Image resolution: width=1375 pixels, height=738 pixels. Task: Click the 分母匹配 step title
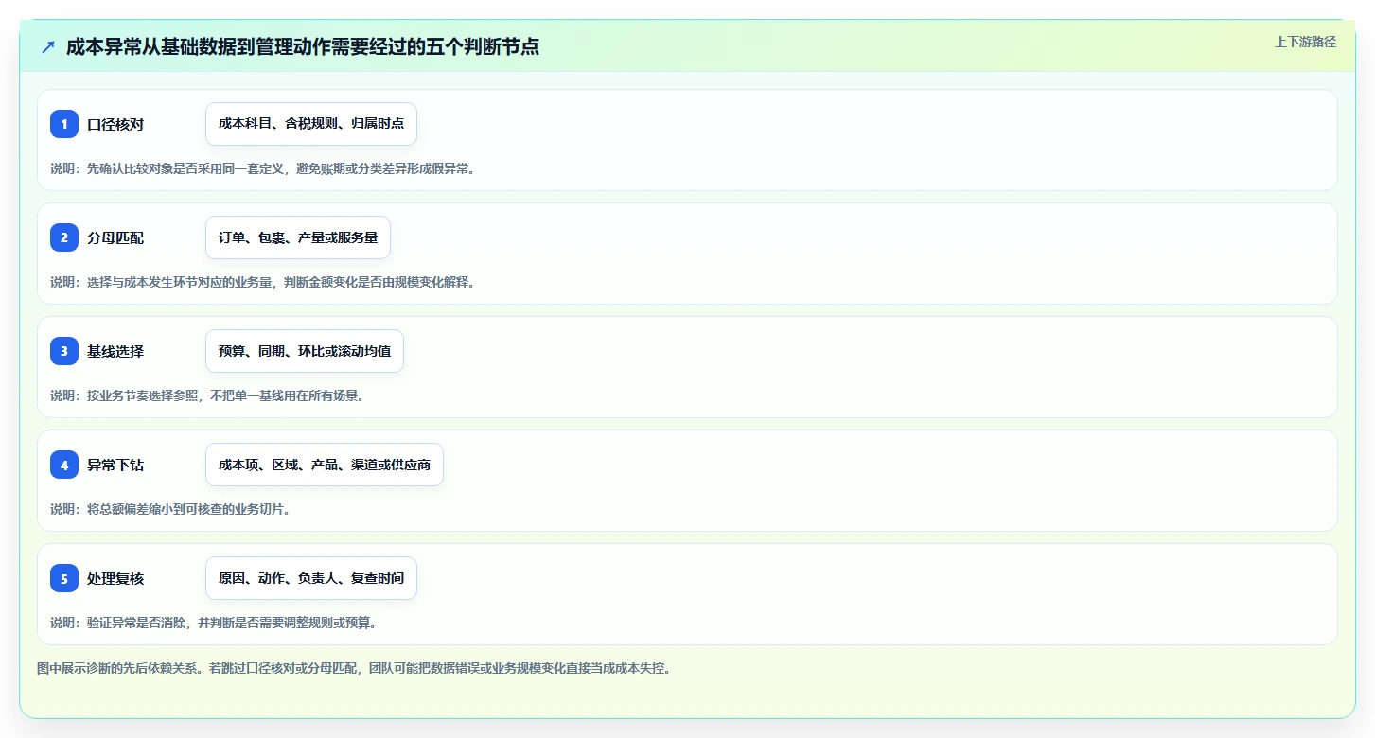coord(115,238)
